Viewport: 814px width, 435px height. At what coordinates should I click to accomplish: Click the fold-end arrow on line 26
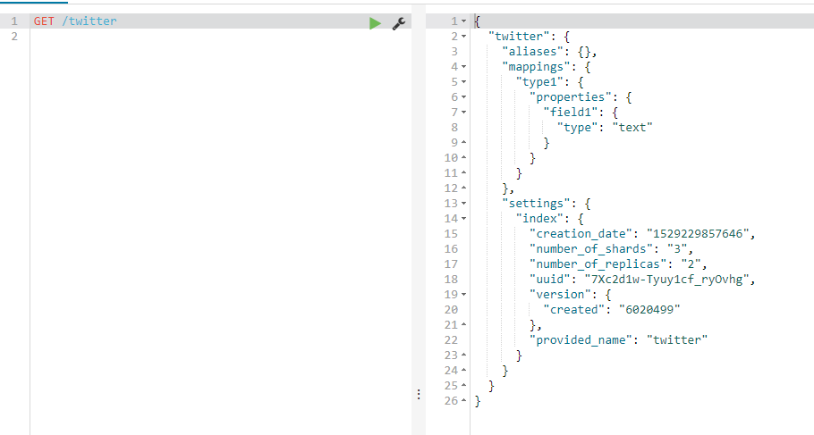pyautogui.click(x=464, y=401)
